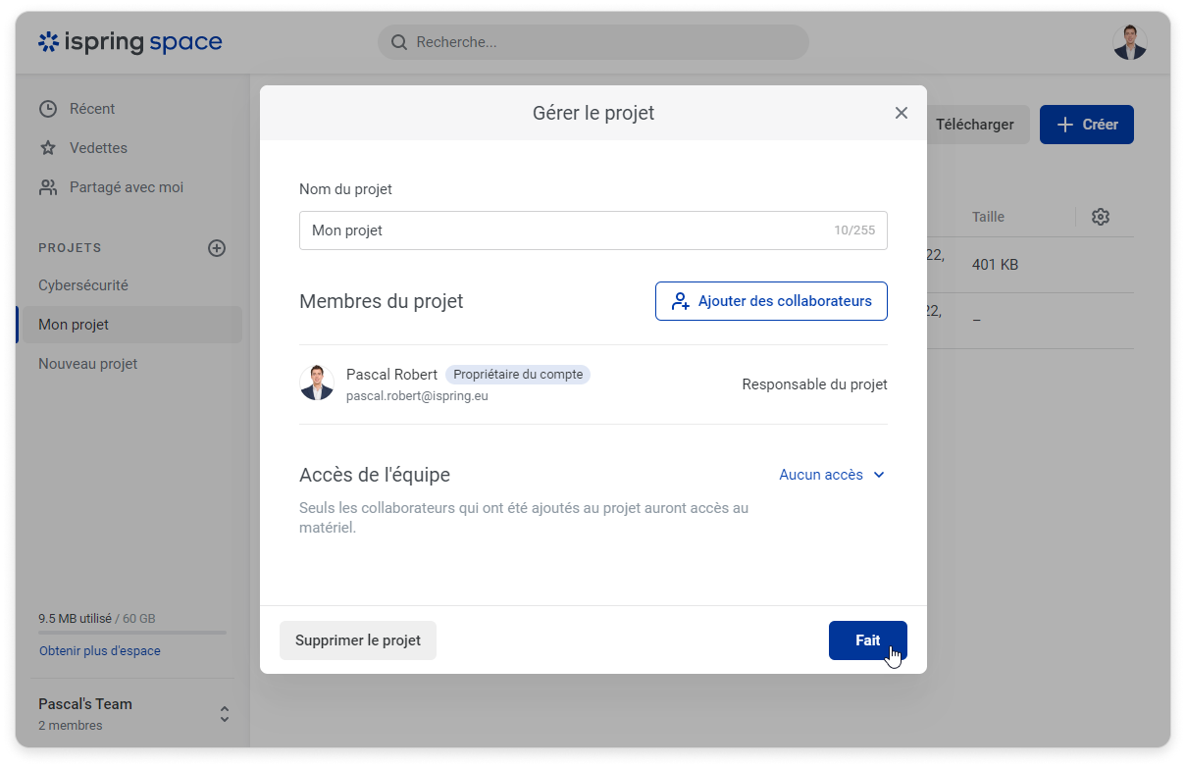Open Vedettes starred items
The image size is (1186, 767).
(98, 148)
